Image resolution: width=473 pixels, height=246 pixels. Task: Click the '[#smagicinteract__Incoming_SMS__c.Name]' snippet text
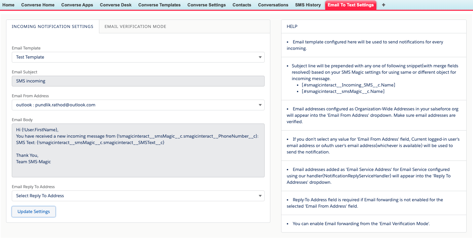pos(348,85)
